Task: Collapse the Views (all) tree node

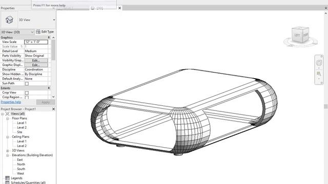Action: [2, 114]
